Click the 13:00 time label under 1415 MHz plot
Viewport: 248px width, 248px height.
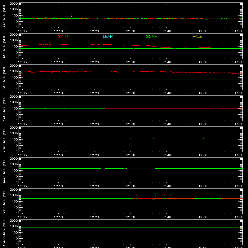pyautogui.click(x=239, y=124)
